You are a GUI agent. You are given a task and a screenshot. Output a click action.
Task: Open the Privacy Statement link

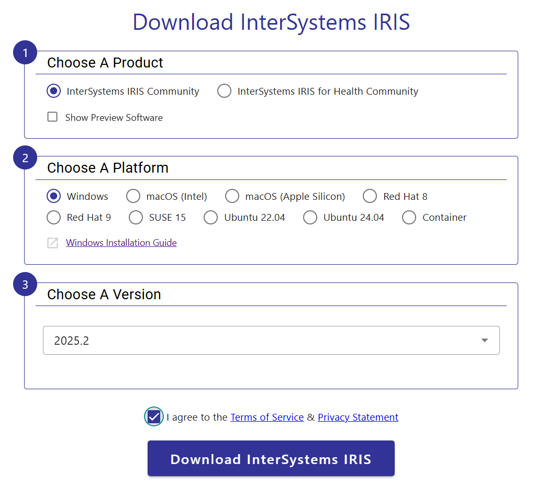358,417
